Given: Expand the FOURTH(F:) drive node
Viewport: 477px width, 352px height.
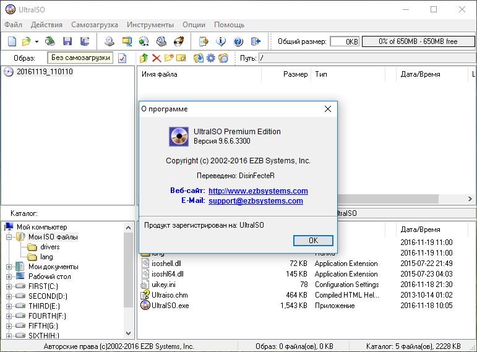Looking at the screenshot, I should (9, 316).
